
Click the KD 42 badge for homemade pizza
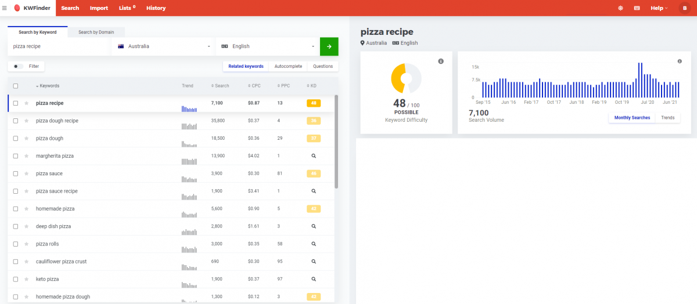pyautogui.click(x=314, y=209)
